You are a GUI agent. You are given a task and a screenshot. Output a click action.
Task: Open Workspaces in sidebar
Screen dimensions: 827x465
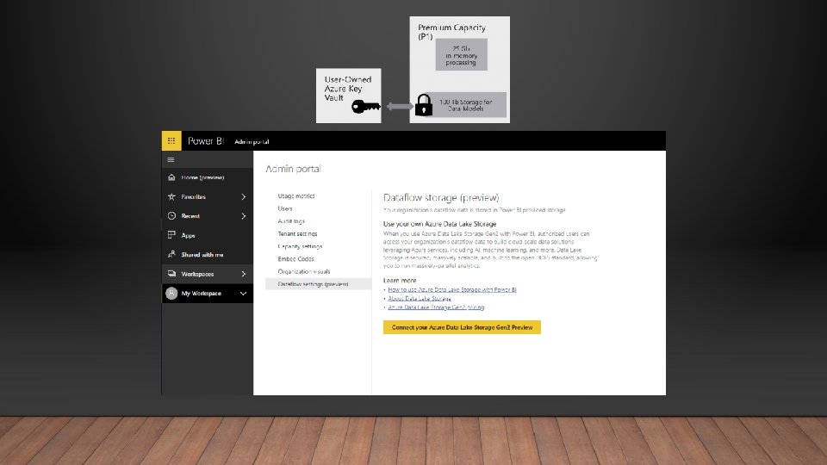(208, 274)
